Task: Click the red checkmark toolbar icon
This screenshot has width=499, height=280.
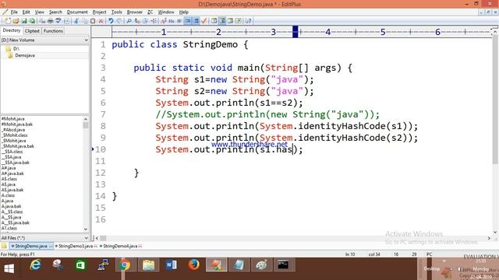Action: [x=204, y=21]
